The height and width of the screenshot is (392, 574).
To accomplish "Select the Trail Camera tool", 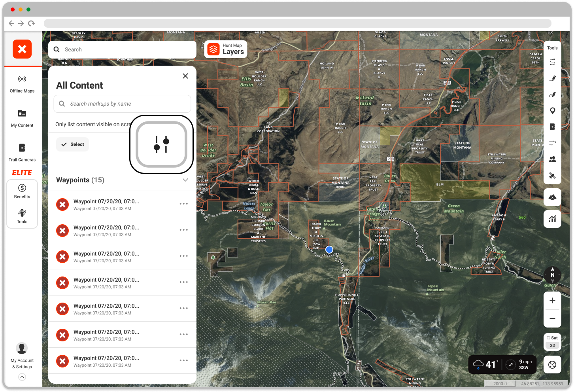I will coord(553,127).
